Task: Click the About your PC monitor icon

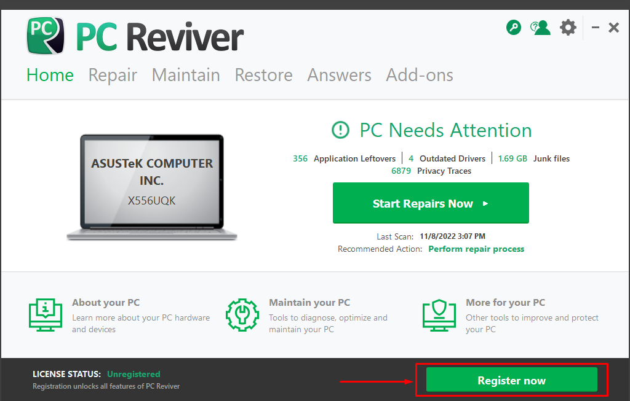Action: pos(46,315)
